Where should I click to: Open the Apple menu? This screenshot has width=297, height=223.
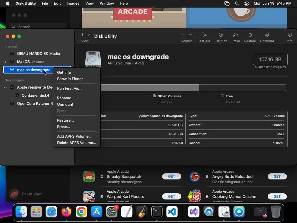(8, 3)
